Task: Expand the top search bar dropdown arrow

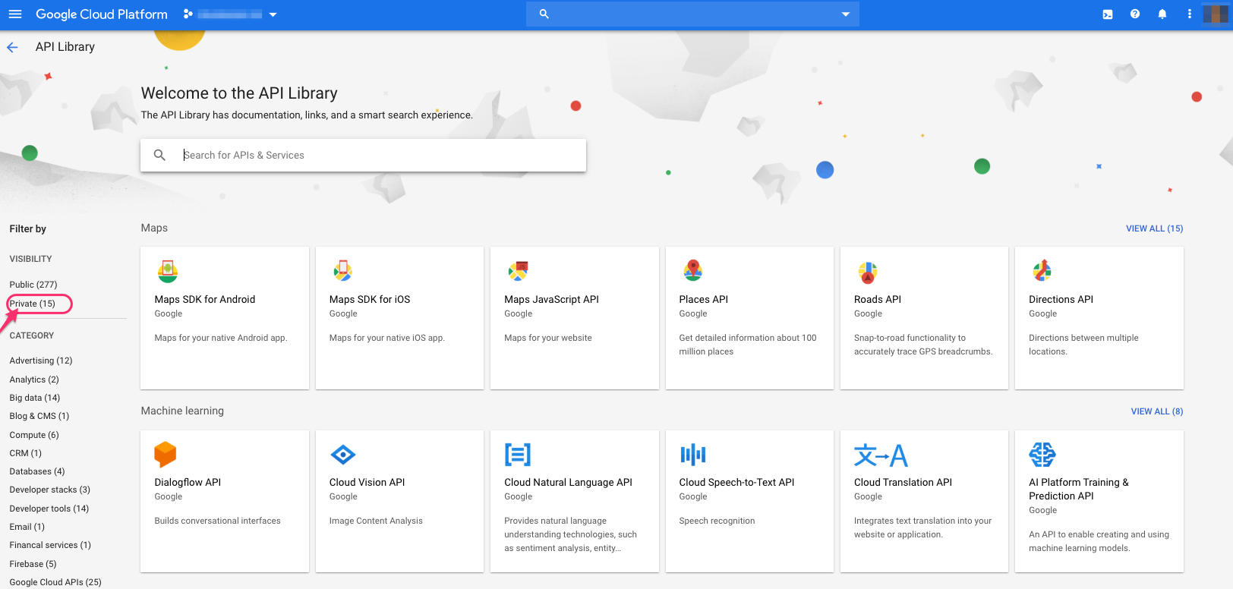Action: [x=845, y=14]
